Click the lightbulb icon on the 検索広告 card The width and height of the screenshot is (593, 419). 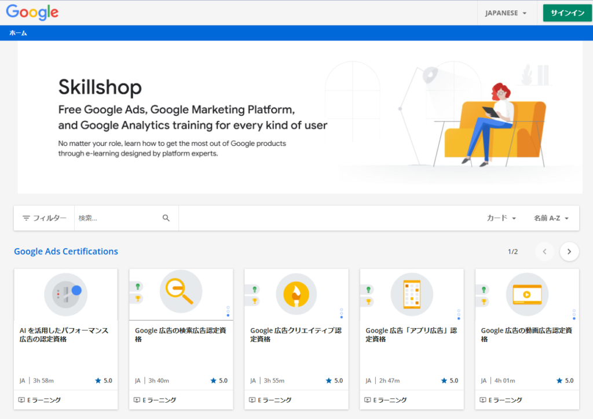(138, 286)
